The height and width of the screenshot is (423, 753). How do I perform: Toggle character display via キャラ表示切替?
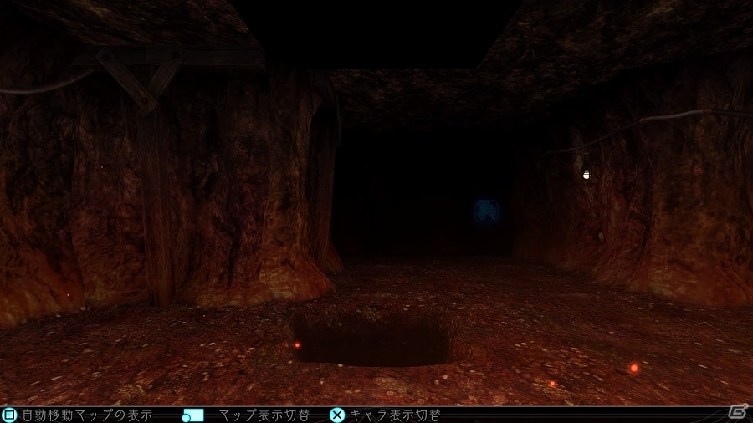pyautogui.click(x=394, y=415)
